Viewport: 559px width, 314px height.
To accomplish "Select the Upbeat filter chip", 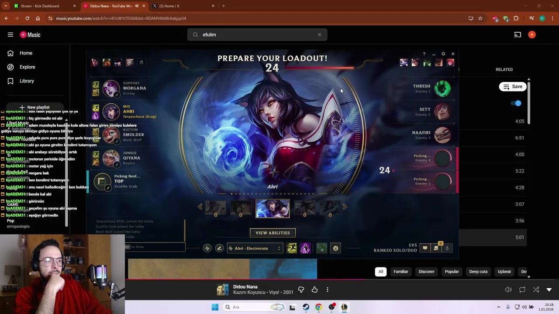I will pos(504,272).
